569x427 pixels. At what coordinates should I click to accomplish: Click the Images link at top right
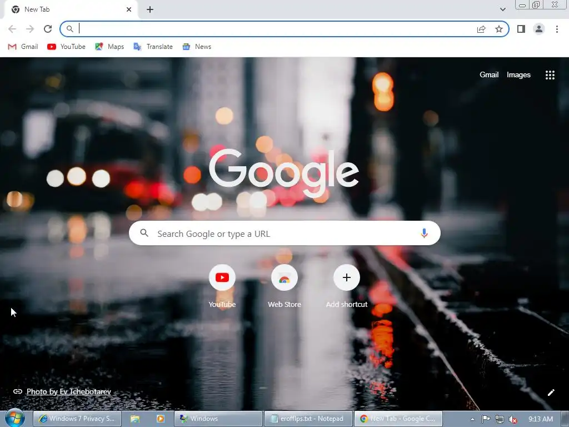(x=518, y=75)
